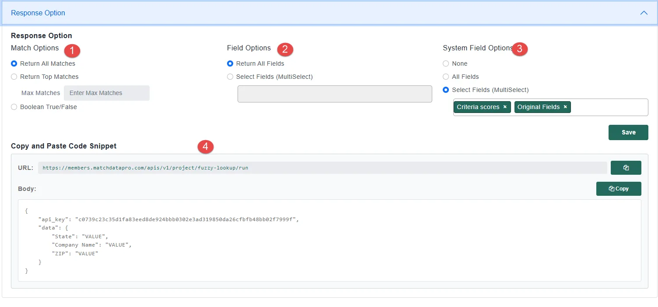Choose Boolean True/False match option
Screen dimensions: 658x307
pos(14,107)
